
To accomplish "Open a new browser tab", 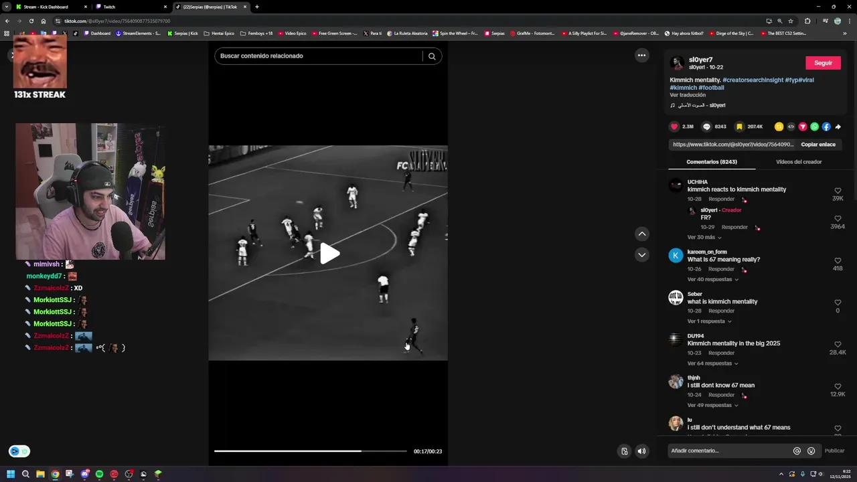I will pyautogui.click(x=257, y=7).
